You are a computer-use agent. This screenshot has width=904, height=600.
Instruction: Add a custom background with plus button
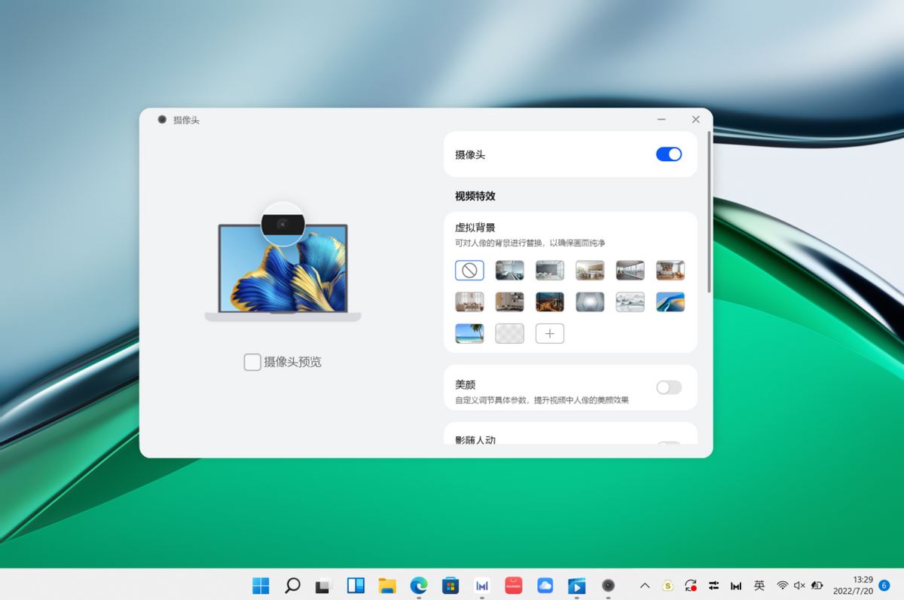550,333
